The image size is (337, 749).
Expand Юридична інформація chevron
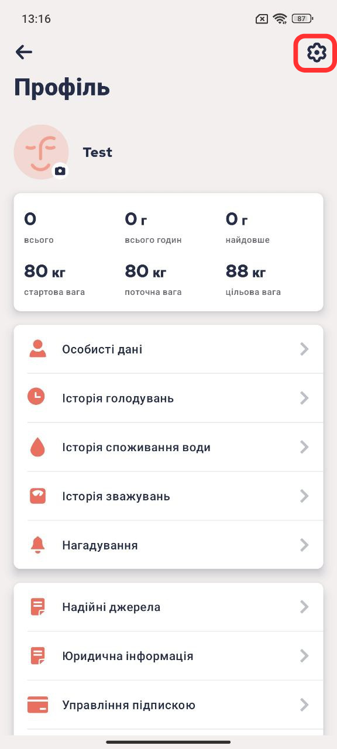click(x=304, y=656)
